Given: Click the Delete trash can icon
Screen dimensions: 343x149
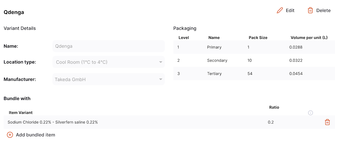Looking at the screenshot, I should point(310,11).
